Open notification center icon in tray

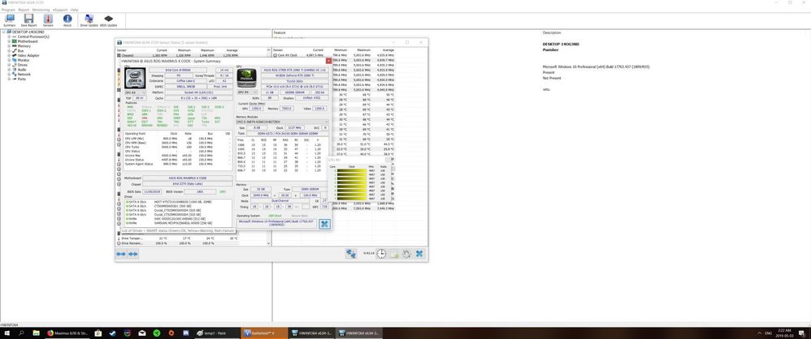(803, 333)
